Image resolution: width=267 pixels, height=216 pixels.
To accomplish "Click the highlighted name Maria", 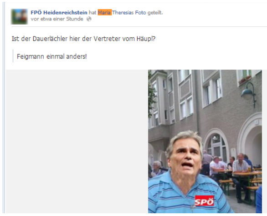I will click(x=105, y=12).
